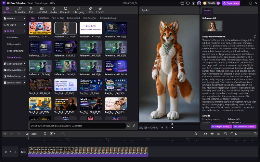The height and width of the screenshot is (162, 260).
Task: Open the Hilfe menu
Action: tap(52, 3)
